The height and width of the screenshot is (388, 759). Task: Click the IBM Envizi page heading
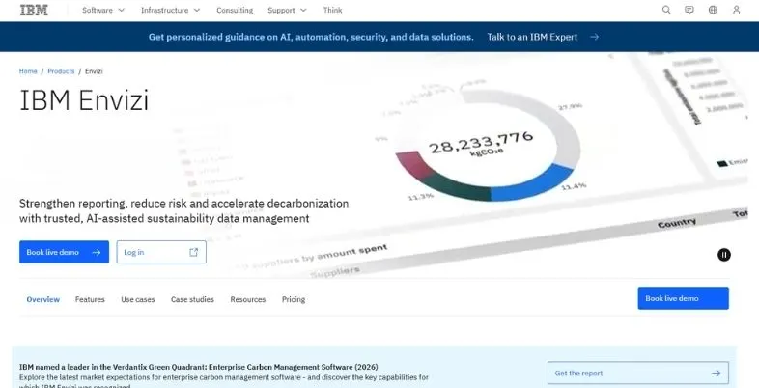(84, 100)
